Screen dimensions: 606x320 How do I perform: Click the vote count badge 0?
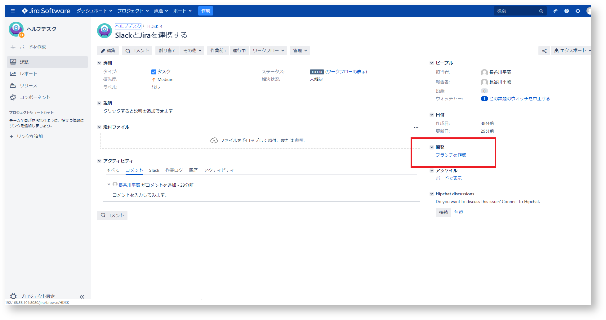[x=484, y=91]
